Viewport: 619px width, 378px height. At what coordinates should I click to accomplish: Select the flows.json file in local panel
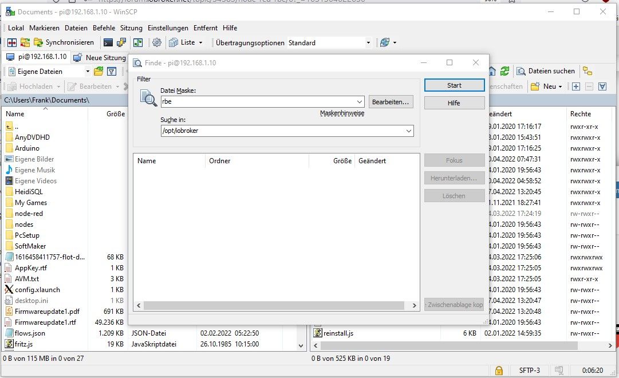(30, 333)
